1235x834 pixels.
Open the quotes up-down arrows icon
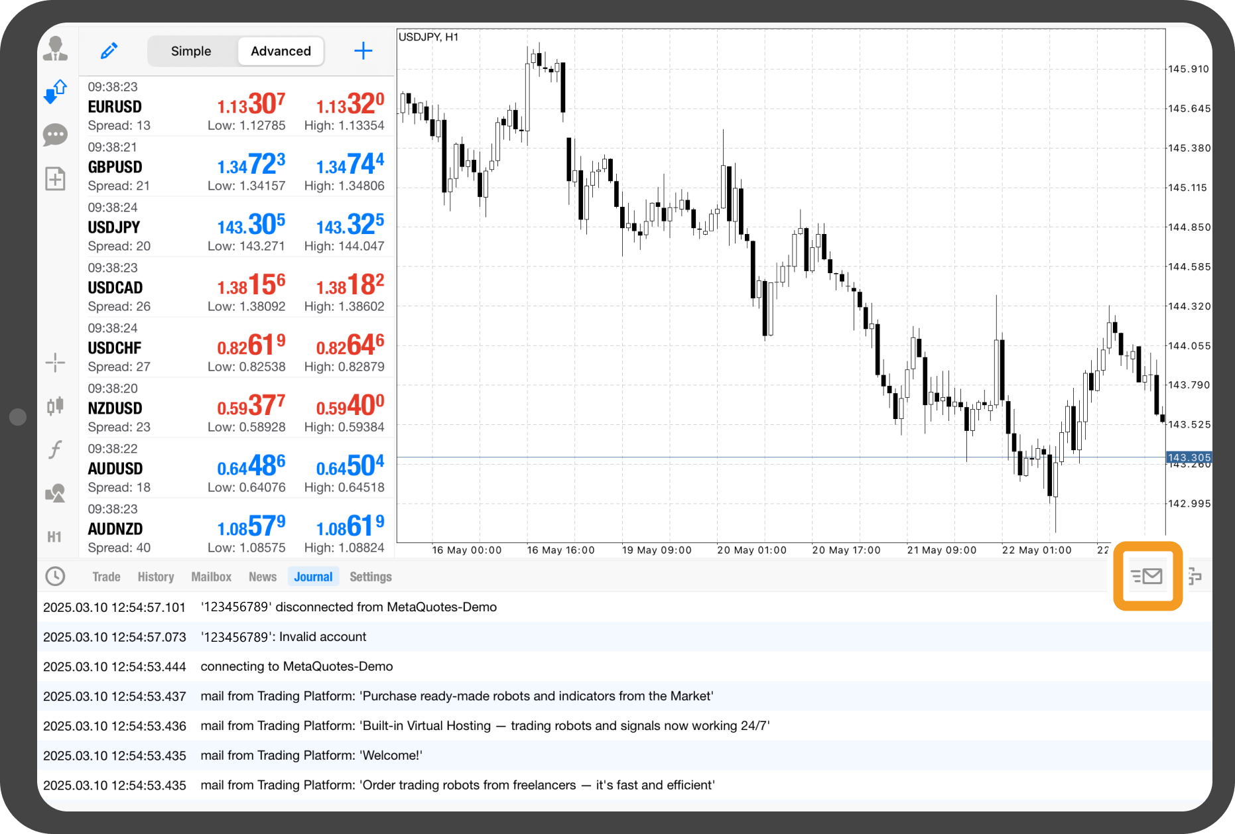tap(55, 91)
